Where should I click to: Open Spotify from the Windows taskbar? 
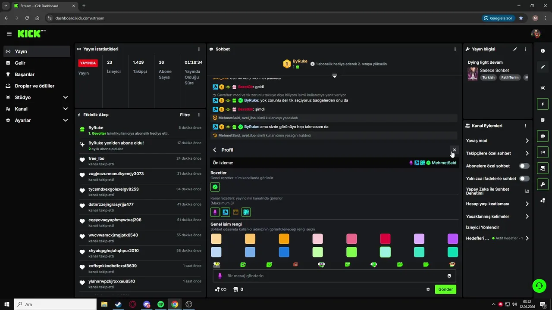(x=160, y=304)
